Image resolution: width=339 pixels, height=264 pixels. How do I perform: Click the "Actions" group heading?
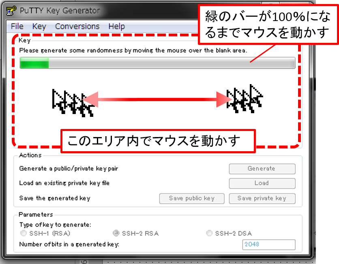(x=30, y=155)
